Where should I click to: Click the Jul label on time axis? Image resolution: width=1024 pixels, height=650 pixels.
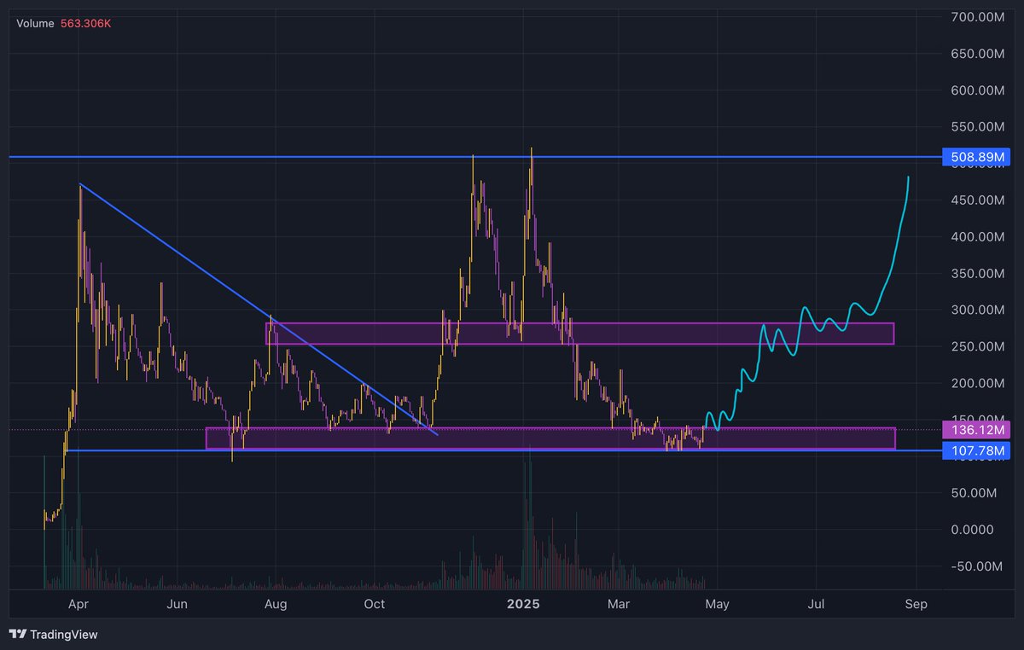pyautogui.click(x=816, y=605)
